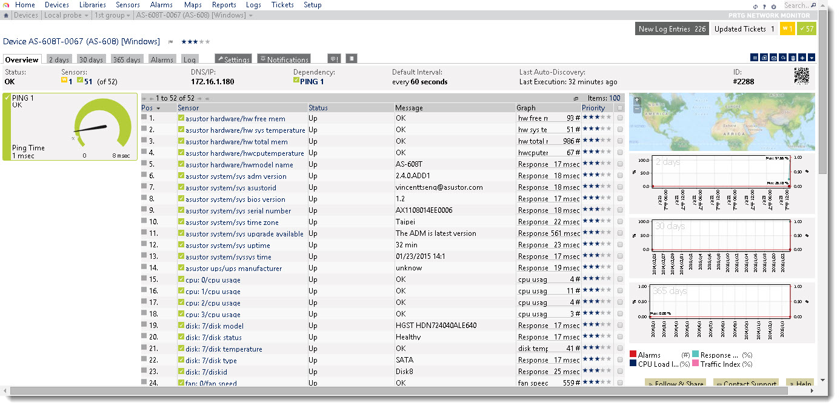Click the delete trash icon button
Image resolution: width=840 pixels, height=408 pixels.
[x=792, y=58]
